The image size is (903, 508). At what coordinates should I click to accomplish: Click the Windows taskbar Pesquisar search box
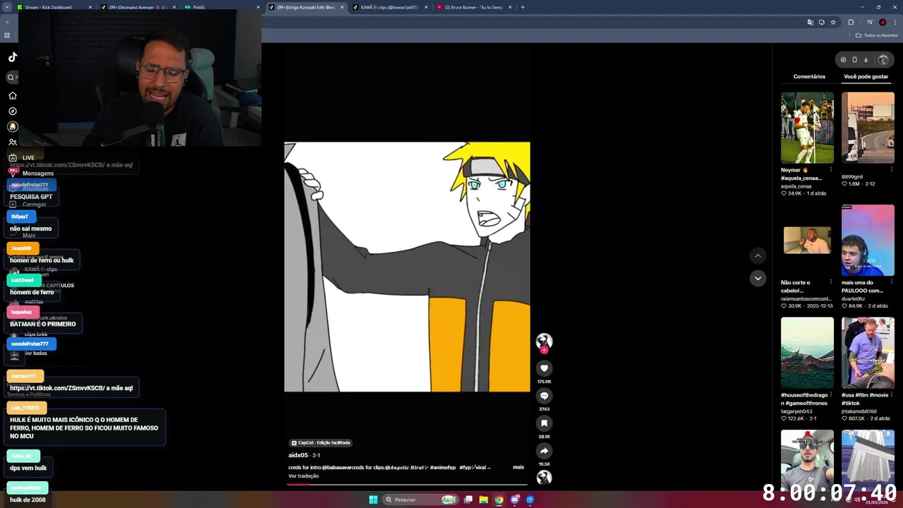click(420, 500)
